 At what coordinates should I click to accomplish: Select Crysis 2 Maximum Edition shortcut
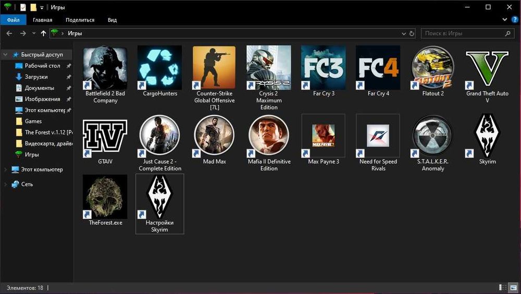(269, 68)
